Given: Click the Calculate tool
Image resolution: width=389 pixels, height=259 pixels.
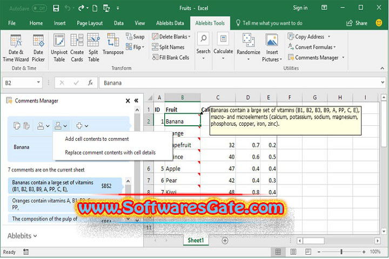Looking at the screenshot, I should click(x=223, y=46).
